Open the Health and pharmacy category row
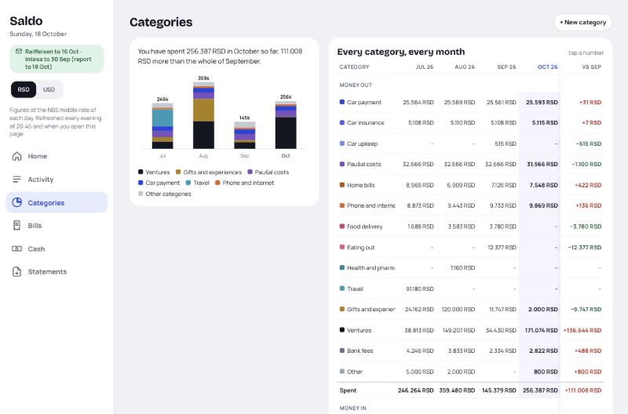The width and height of the screenshot is (628, 414). (x=470, y=267)
